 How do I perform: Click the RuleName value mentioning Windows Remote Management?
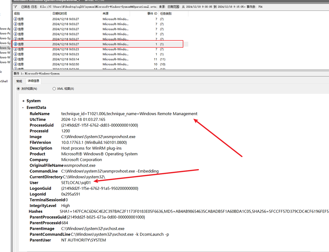click(129, 114)
